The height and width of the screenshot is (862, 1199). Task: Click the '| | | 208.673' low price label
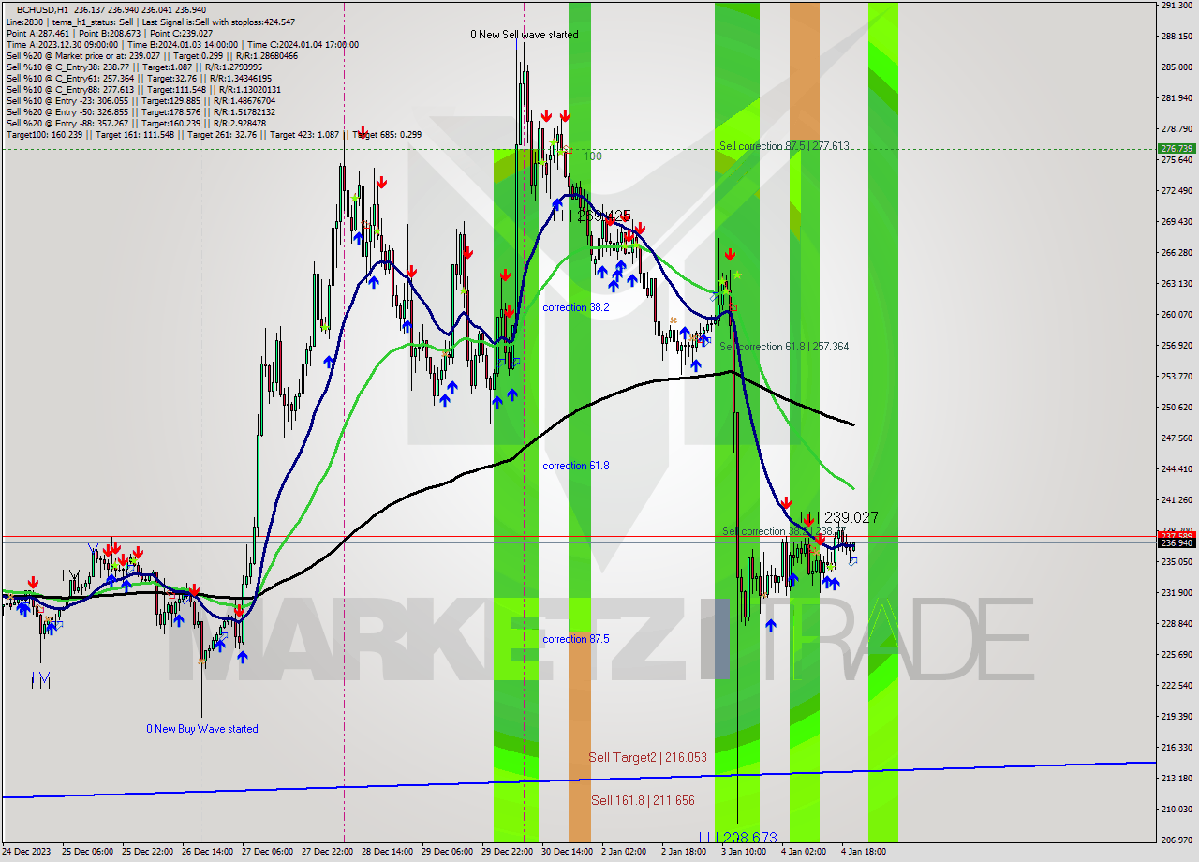738,837
